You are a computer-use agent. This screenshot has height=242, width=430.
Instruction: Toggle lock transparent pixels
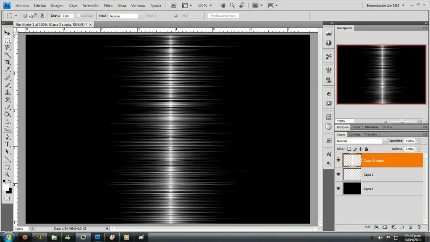click(x=349, y=149)
